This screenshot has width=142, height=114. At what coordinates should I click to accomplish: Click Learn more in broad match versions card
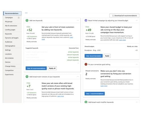(60, 96)
